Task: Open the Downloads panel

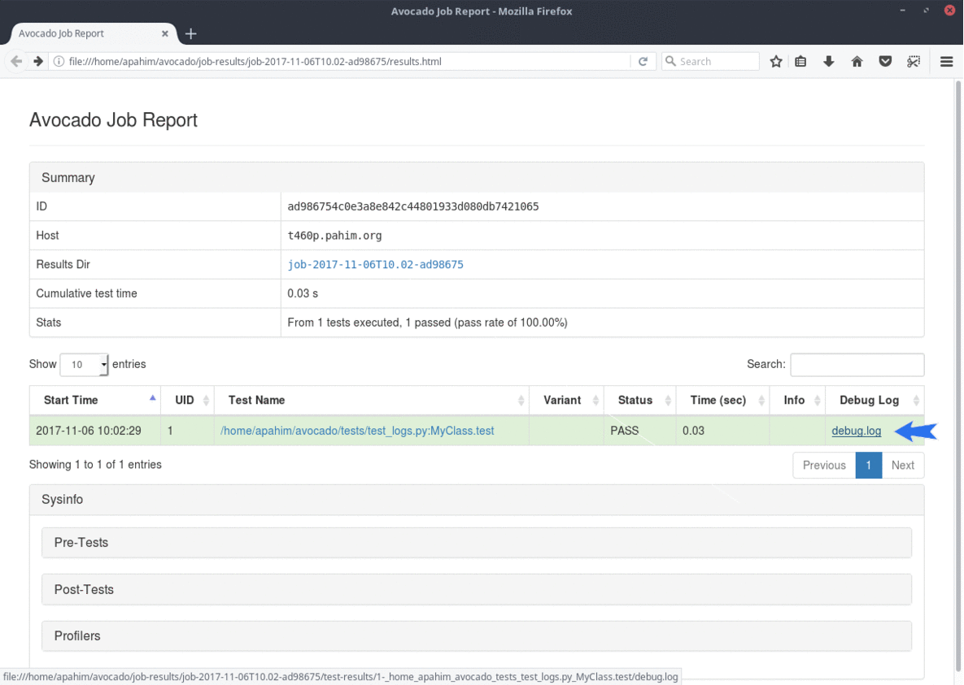Action: pyautogui.click(x=828, y=61)
